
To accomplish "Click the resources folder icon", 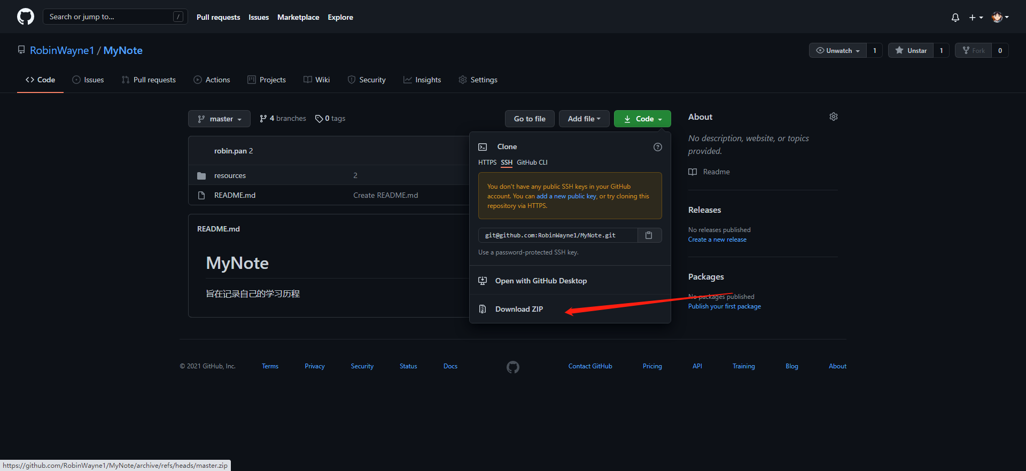I will [201, 176].
